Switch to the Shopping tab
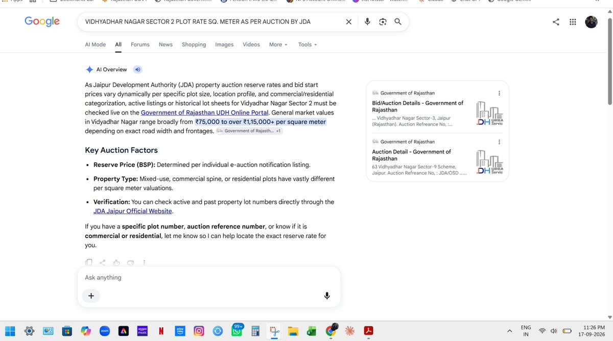 [194, 44]
